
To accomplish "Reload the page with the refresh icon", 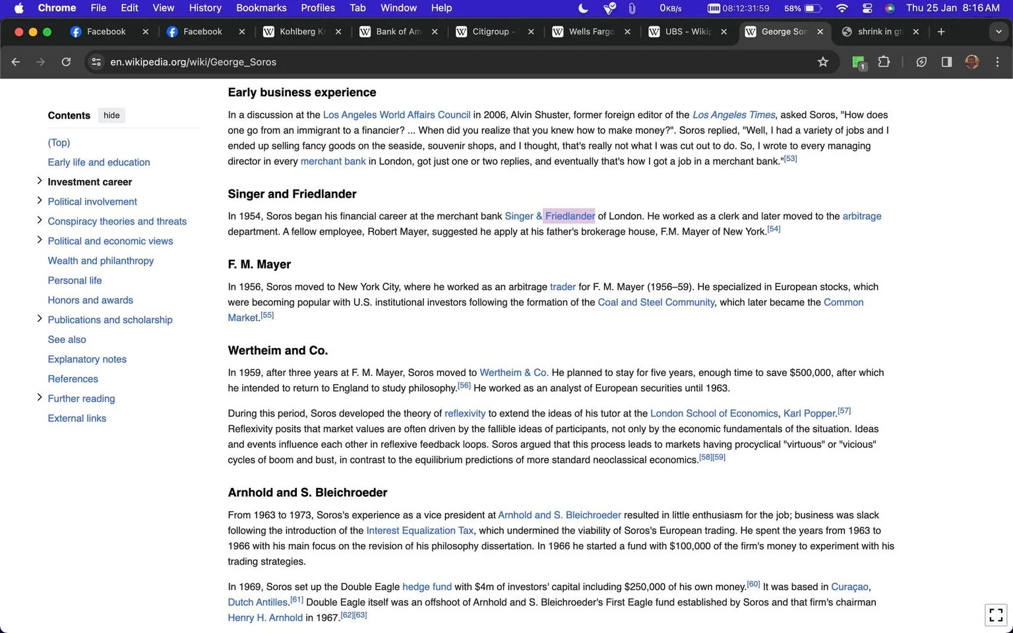I will [66, 62].
